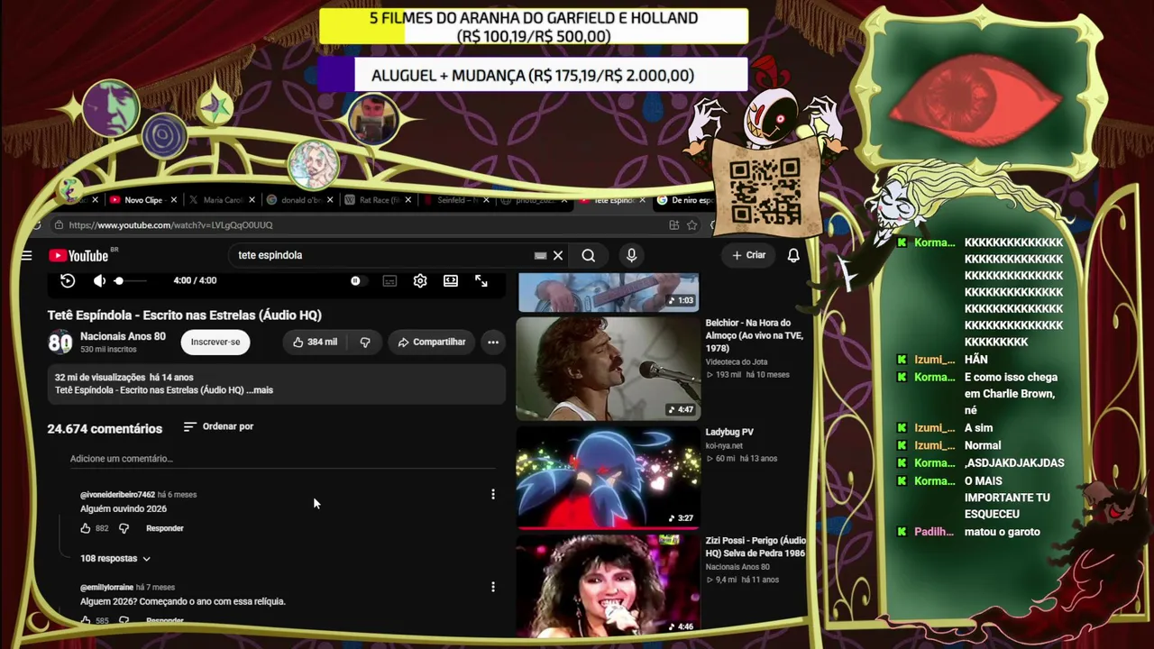Viewport: 1154px width, 649px height.
Task: Expand the 108 respostas replies
Action: click(115, 559)
